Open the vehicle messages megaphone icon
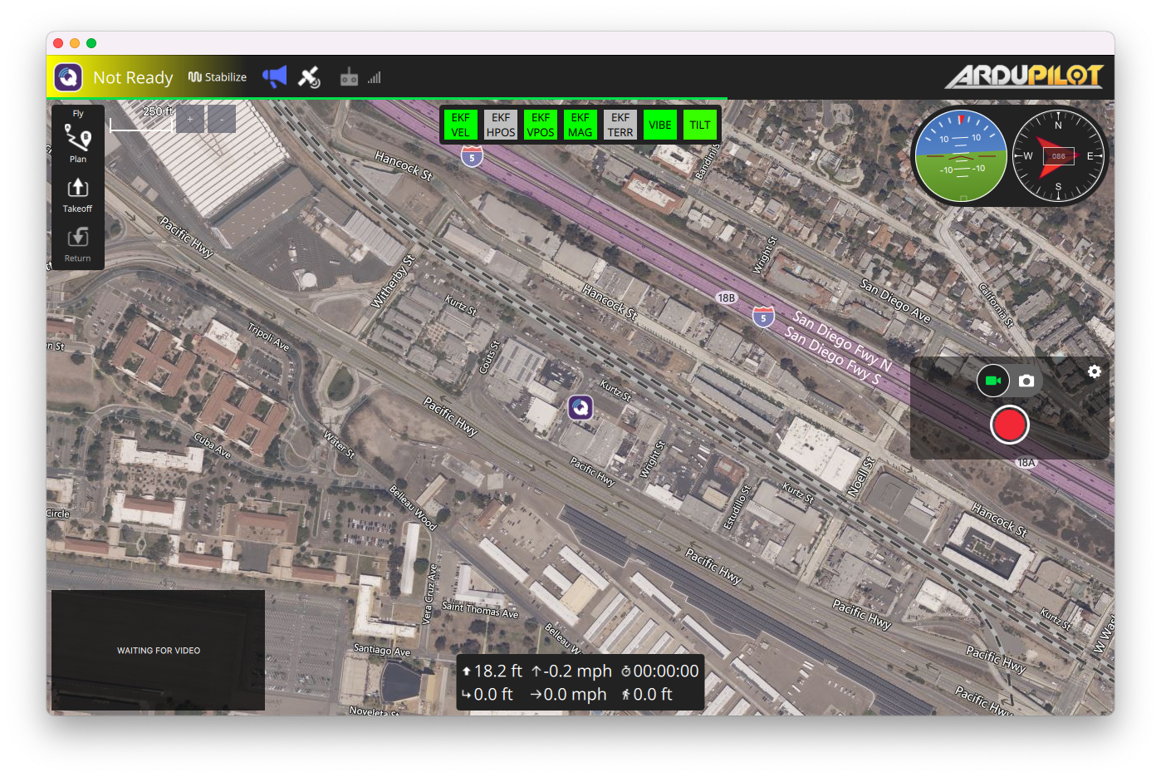Image resolution: width=1161 pixels, height=777 pixels. click(274, 76)
